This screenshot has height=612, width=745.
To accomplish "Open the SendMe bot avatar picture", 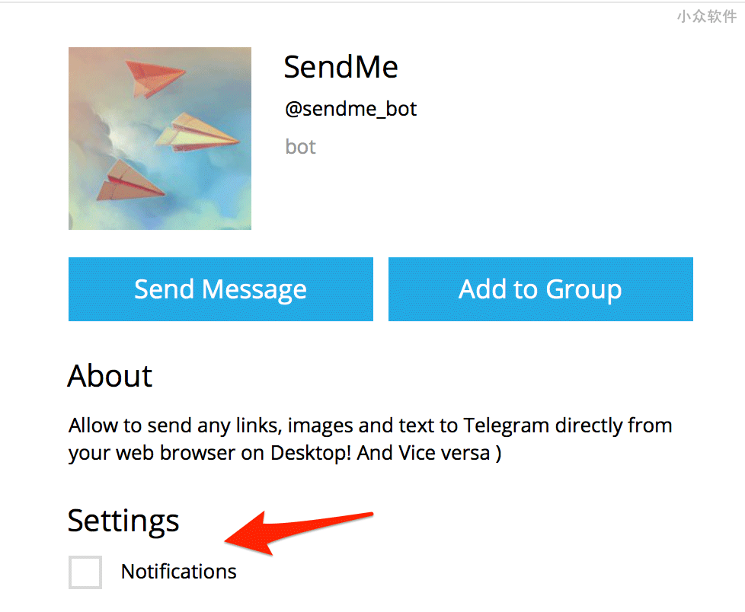I will [160, 139].
